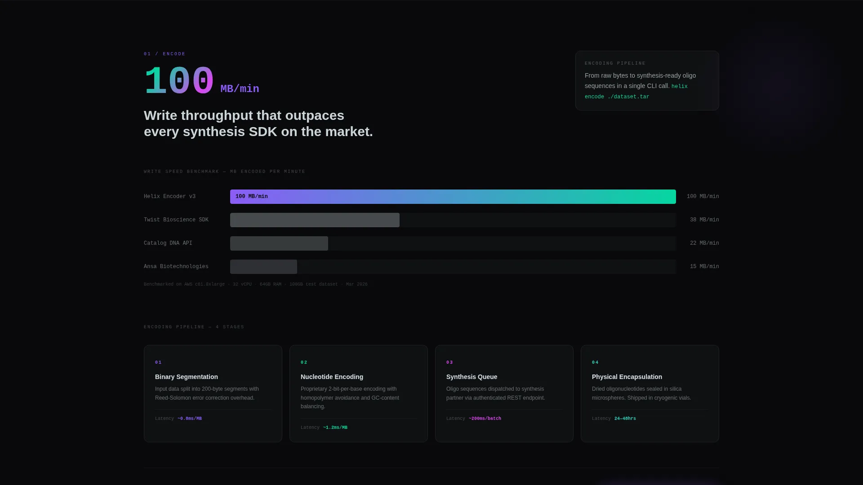863x485 pixels.
Task: Click the 'Synthesis Queue' card title
Action: [x=472, y=377]
